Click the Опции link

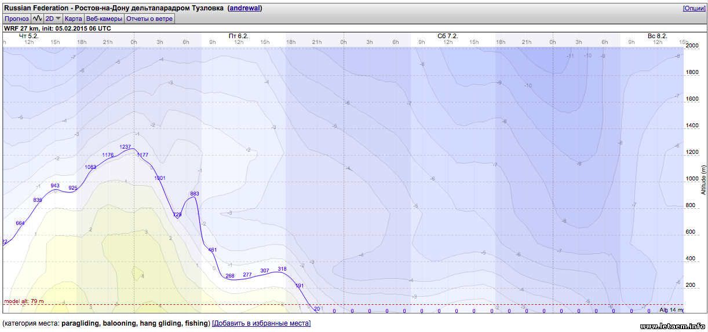point(694,8)
